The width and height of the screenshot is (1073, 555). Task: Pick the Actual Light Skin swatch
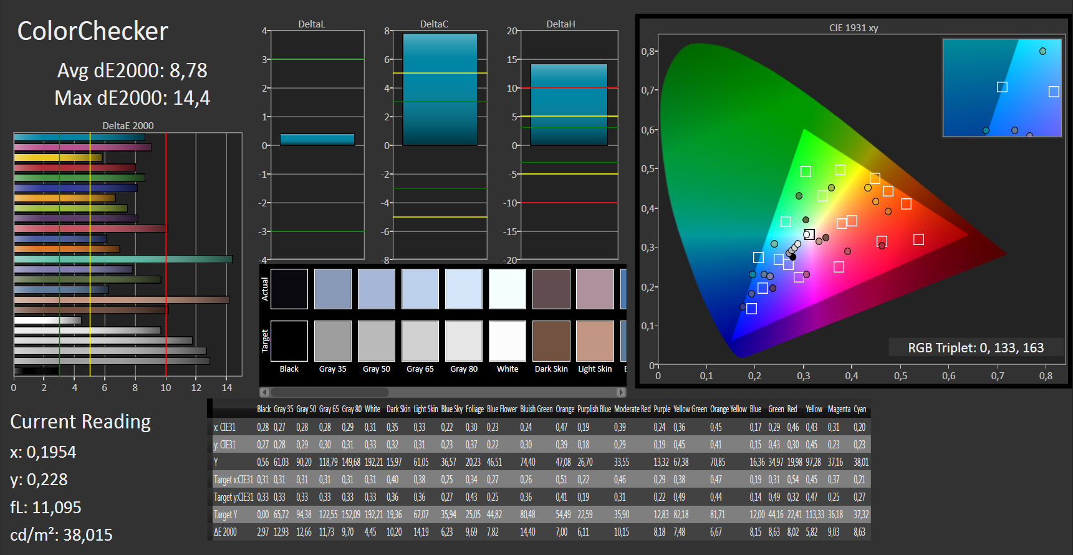point(595,289)
